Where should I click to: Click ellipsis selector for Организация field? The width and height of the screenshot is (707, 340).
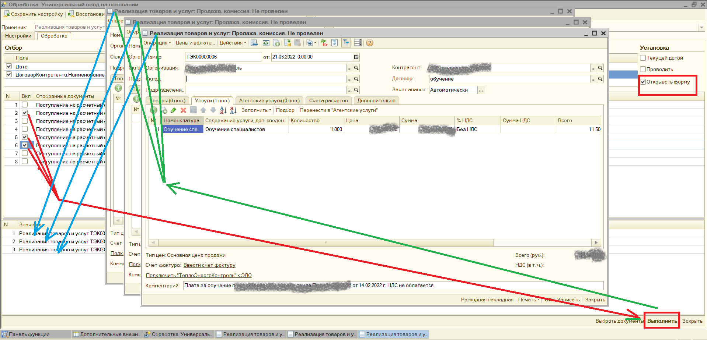coord(349,68)
